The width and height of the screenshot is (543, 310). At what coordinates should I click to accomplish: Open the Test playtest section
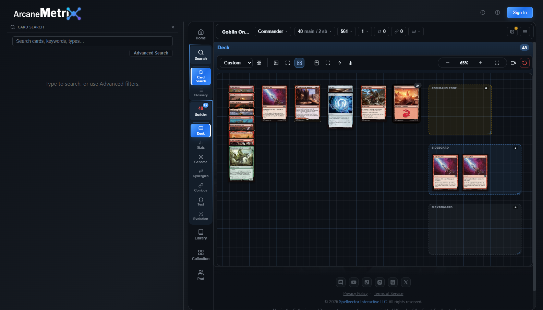tap(201, 201)
